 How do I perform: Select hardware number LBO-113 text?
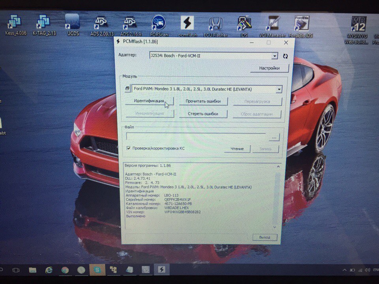click(x=171, y=195)
